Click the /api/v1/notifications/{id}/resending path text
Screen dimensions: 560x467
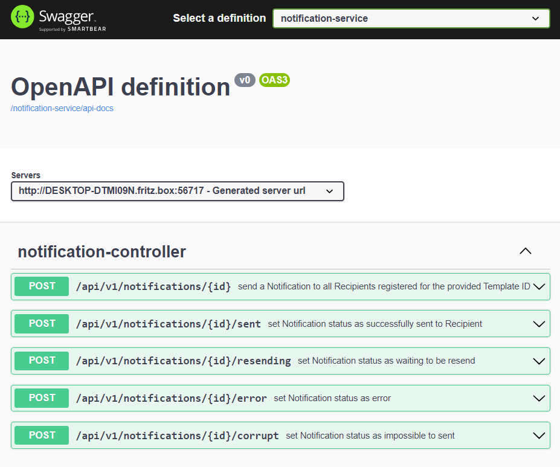click(183, 361)
